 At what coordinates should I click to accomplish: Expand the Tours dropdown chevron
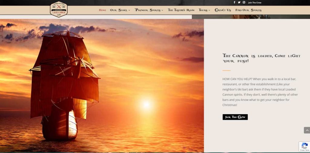[209, 10]
